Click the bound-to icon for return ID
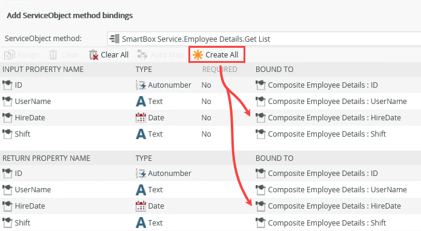This screenshot has height=231, width=421. (x=260, y=174)
